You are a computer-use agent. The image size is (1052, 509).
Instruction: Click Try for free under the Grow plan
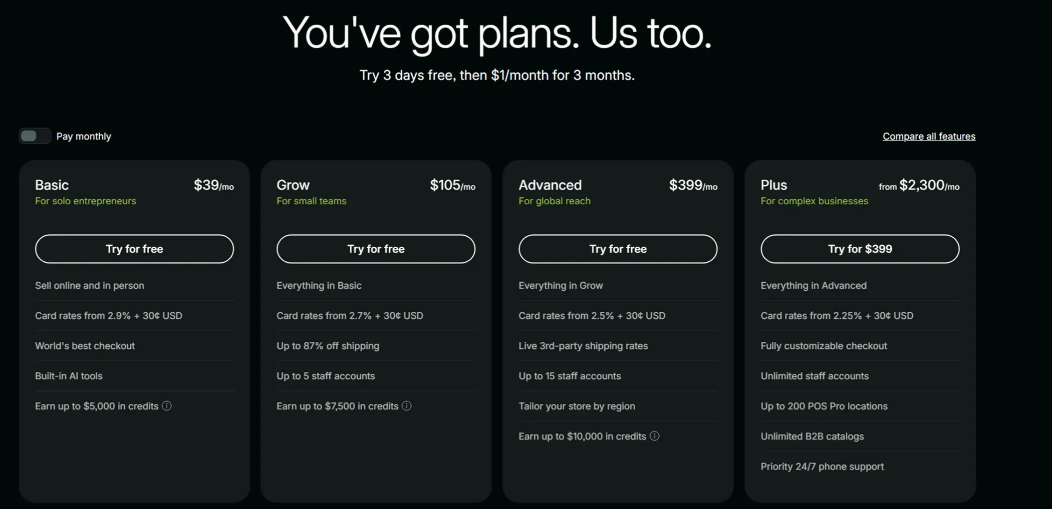tap(376, 249)
